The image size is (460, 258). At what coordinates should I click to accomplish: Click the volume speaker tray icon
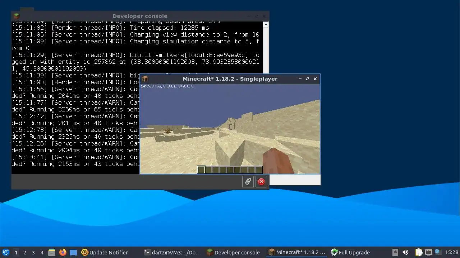pyautogui.click(x=405, y=252)
